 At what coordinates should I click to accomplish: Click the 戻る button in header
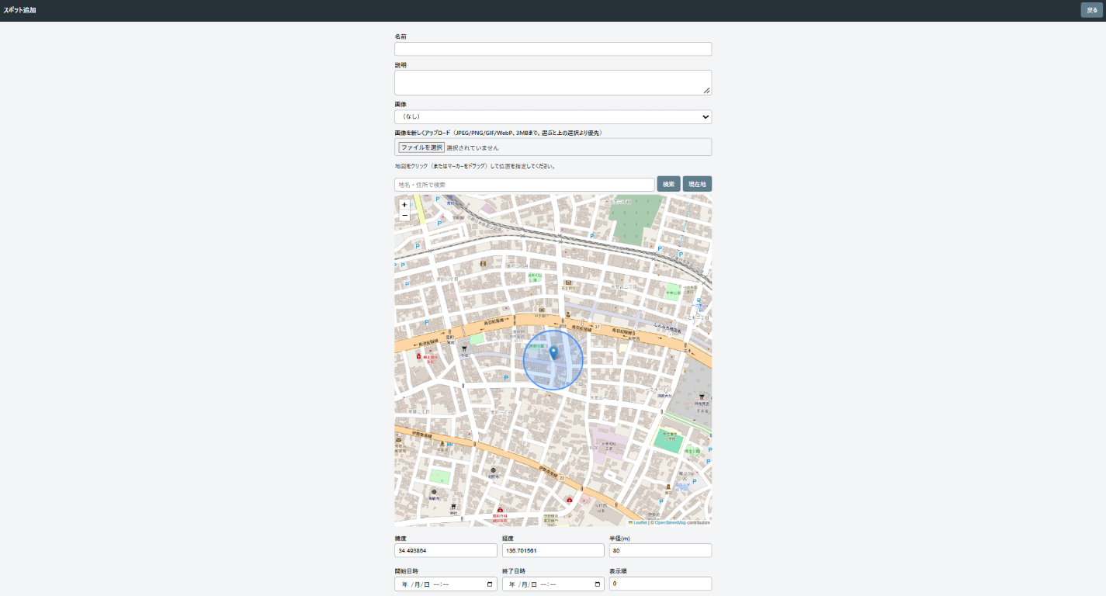[x=1091, y=10]
